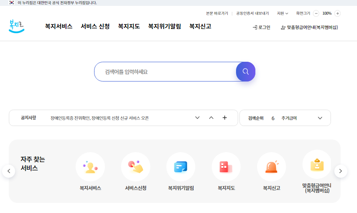This screenshot has height=213, width=357.
Task: Click the magnifier search button
Action: pos(245,71)
